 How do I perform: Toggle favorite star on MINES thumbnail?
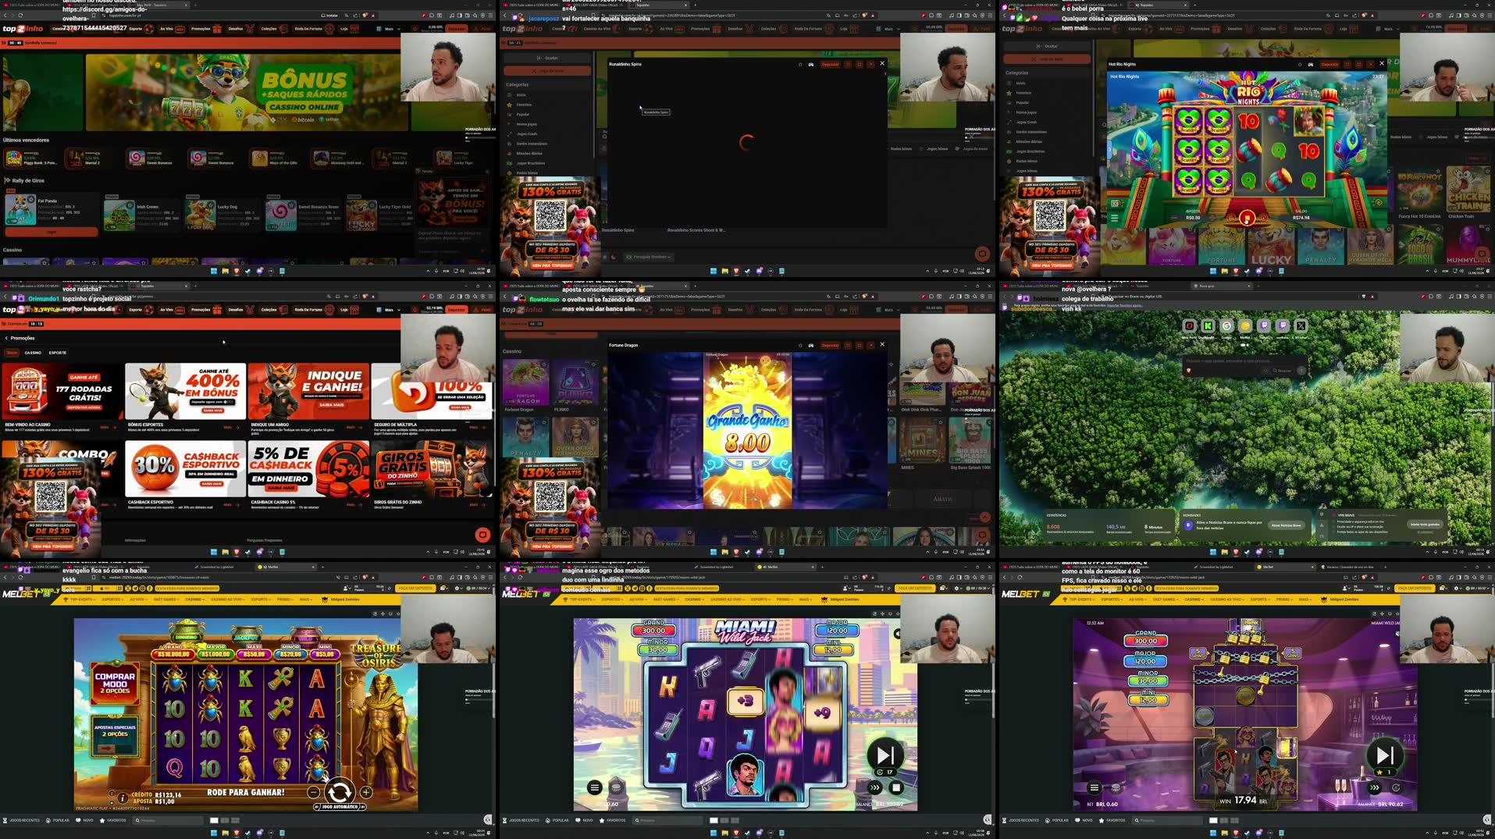tap(941, 422)
